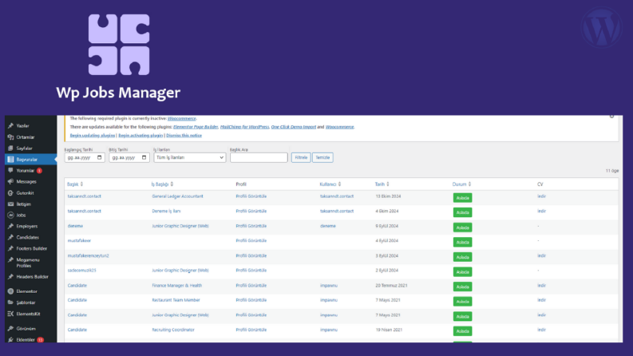Open Finance Manager & Health job link

(177, 286)
